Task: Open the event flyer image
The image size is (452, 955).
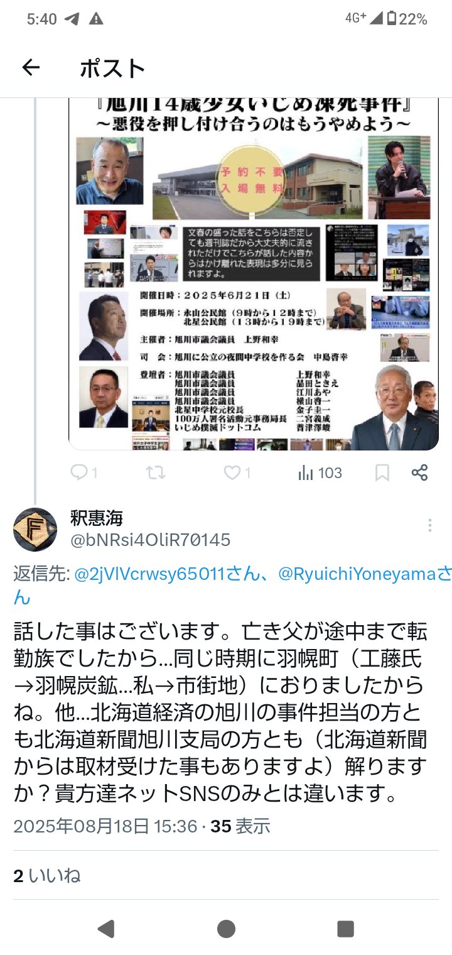Action: (x=254, y=274)
